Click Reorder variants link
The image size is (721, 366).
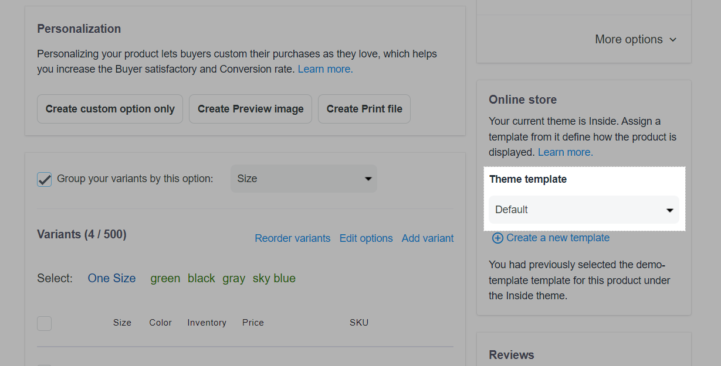pyautogui.click(x=292, y=238)
